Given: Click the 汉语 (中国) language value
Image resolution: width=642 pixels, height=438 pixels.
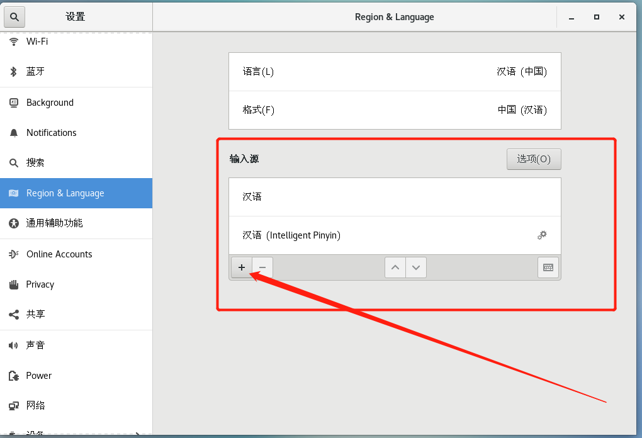Looking at the screenshot, I should tap(522, 72).
